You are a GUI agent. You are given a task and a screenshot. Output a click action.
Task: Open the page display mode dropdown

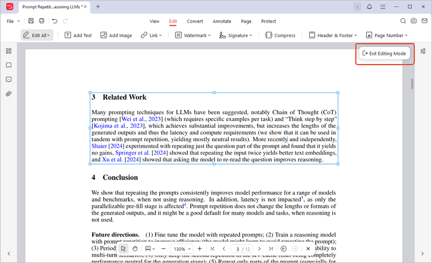(150, 248)
